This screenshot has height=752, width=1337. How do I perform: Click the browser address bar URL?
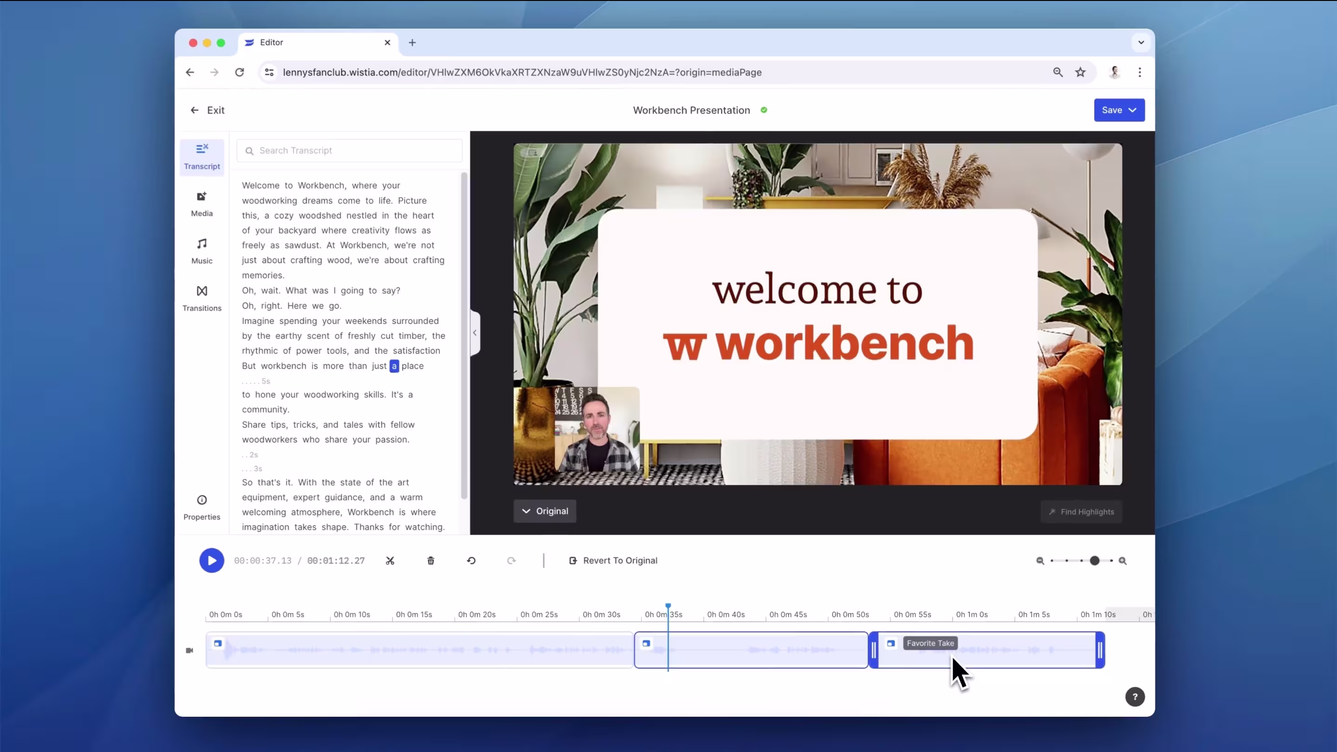pyautogui.click(x=522, y=72)
